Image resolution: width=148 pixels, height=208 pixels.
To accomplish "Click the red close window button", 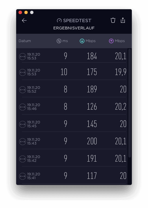I will pyautogui.click(x=20, y=12).
